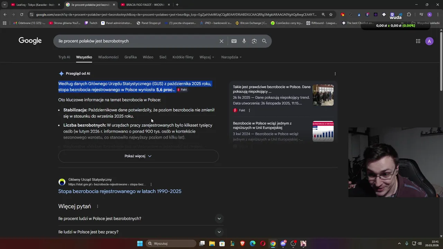This screenshot has height=249, width=443.
Task: Open Discord from taskbar
Action: (283, 243)
